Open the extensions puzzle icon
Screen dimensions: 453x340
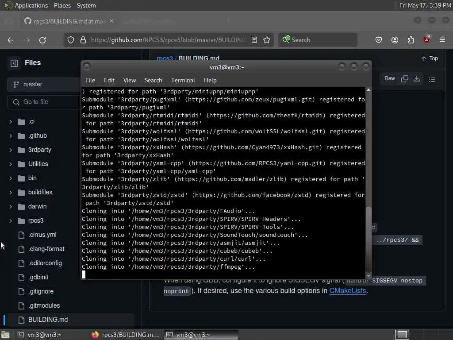pyautogui.click(x=411, y=40)
